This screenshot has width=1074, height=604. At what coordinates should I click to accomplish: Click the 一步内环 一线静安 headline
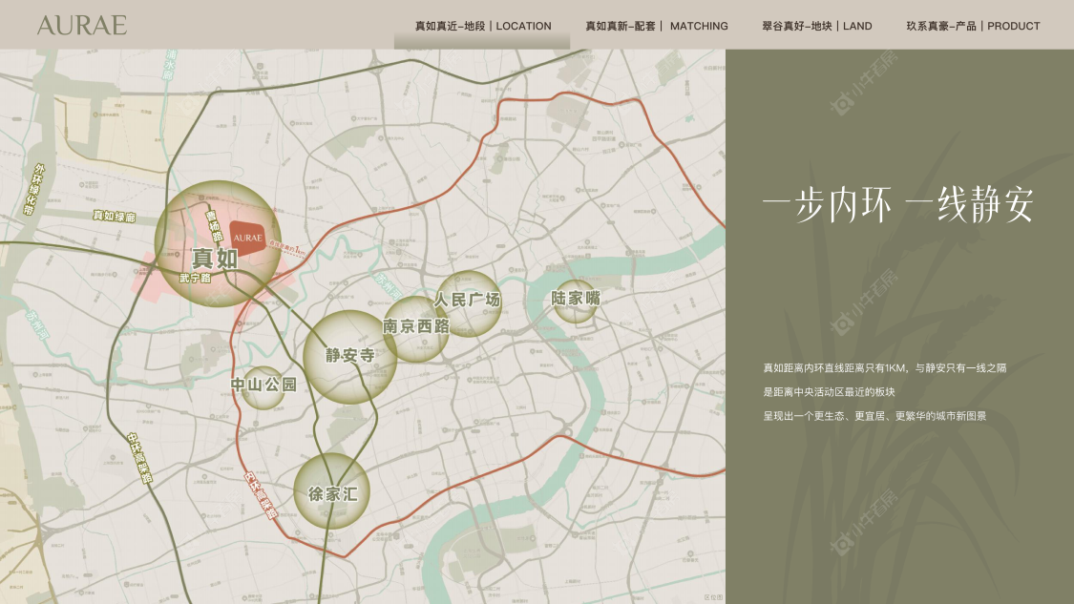pyautogui.click(x=897, y=205)
